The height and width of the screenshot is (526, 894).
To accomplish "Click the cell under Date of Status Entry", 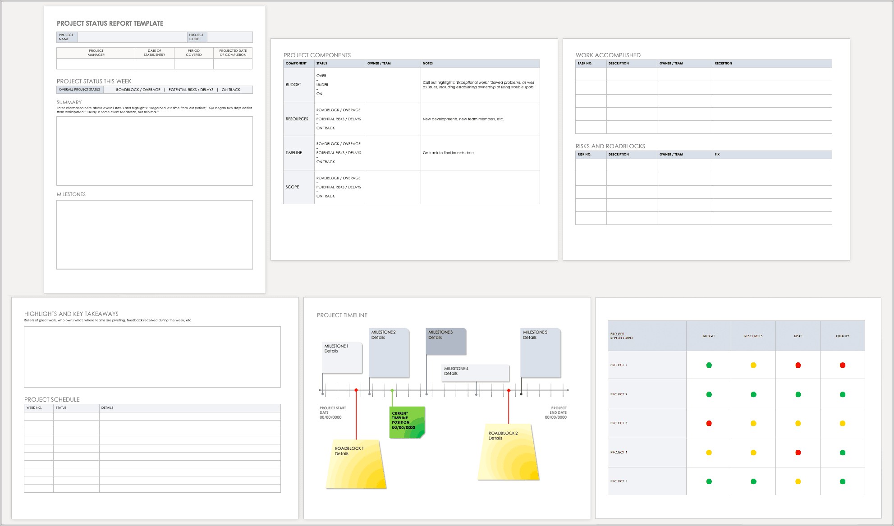I will [x=154, y=64].
